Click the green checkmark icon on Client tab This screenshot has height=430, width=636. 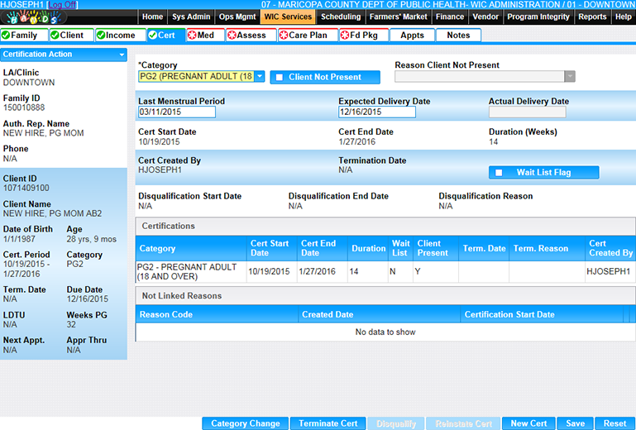[x=55, y=36]
